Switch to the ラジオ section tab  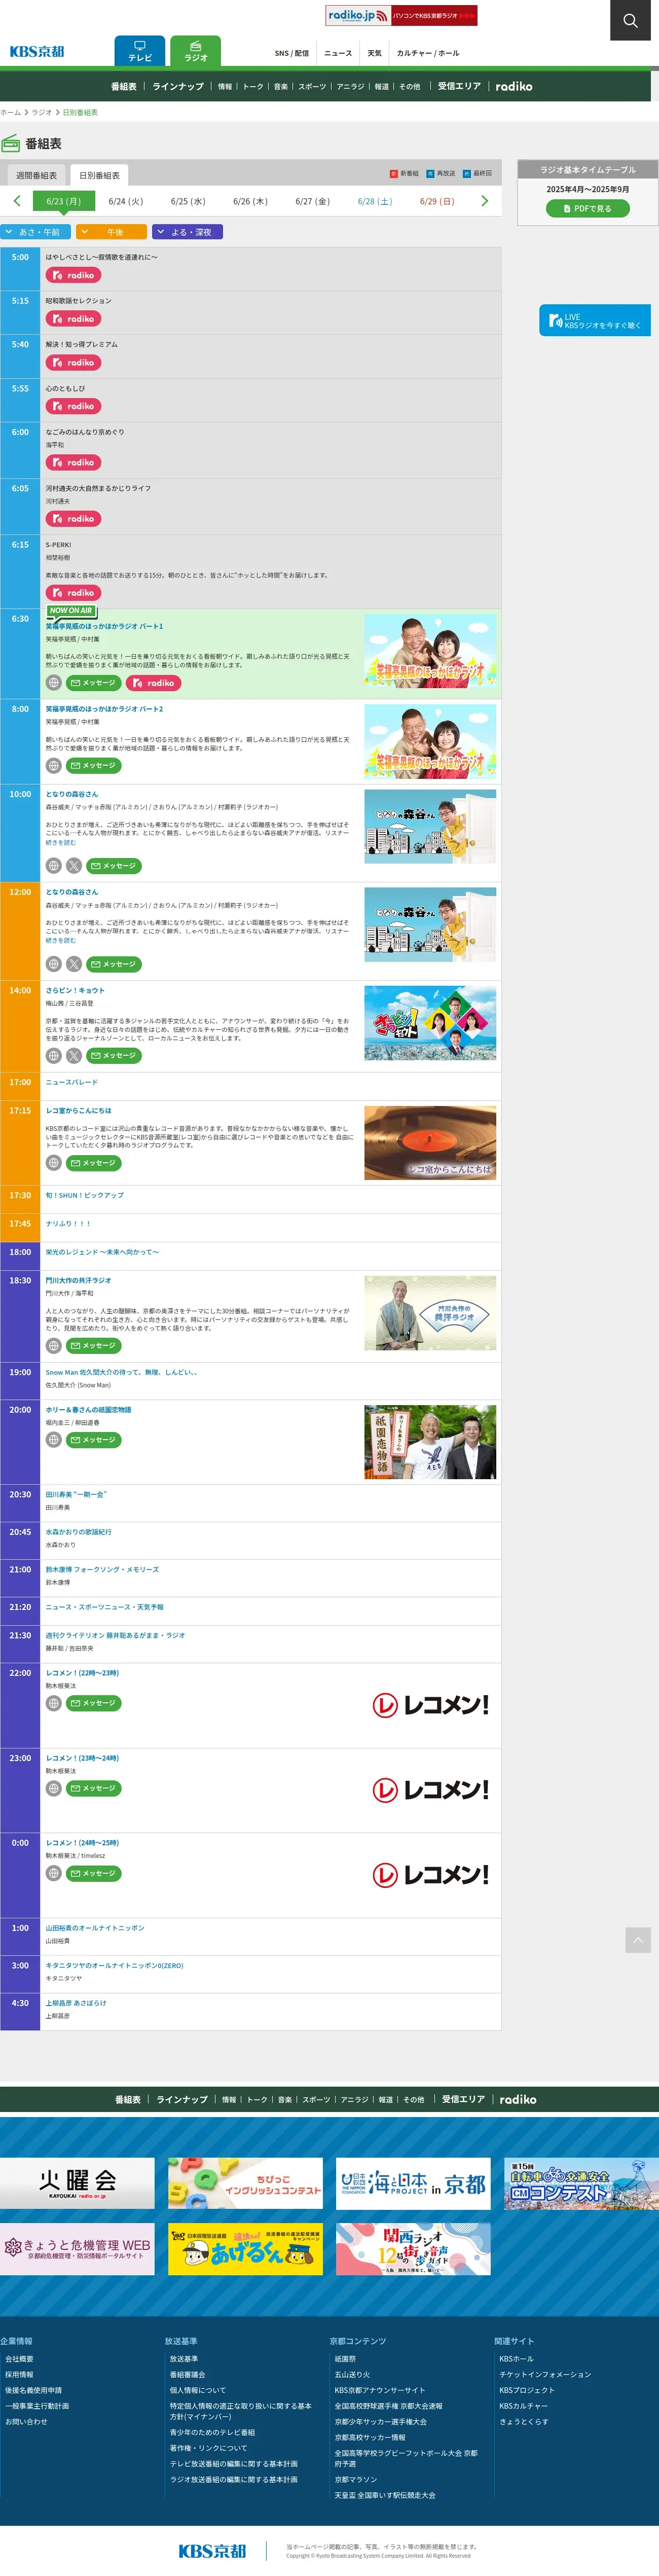[195, 51]
